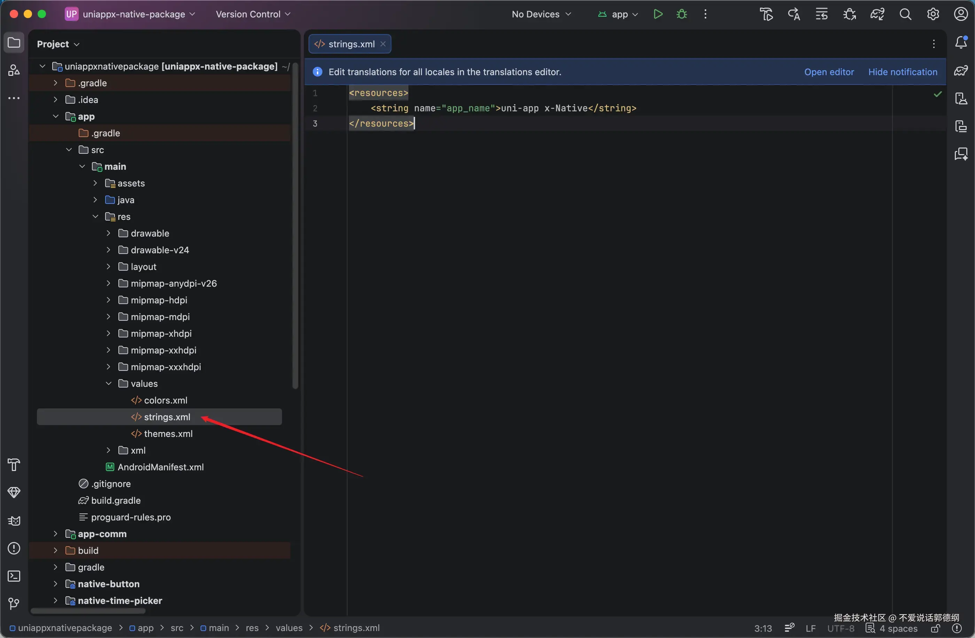
Task: Click the Open editor link
Action: 829,72
